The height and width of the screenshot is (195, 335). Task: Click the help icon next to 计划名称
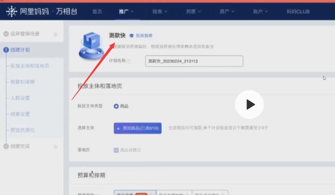(x=129, y=61)
